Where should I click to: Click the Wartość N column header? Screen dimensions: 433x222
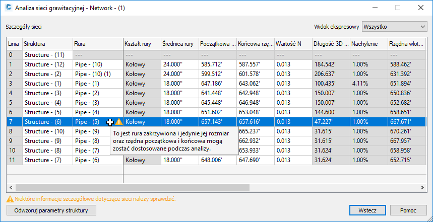293,44
